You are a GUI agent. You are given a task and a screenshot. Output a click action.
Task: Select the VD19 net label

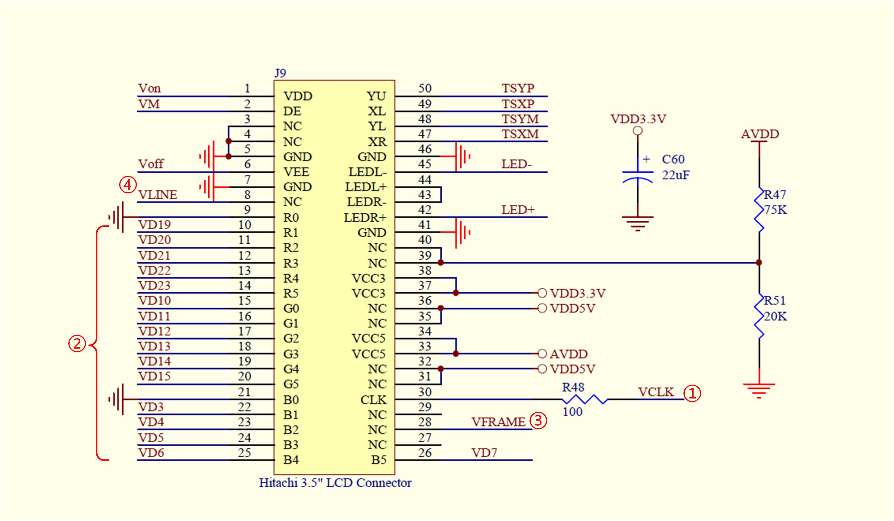(155, 225)
